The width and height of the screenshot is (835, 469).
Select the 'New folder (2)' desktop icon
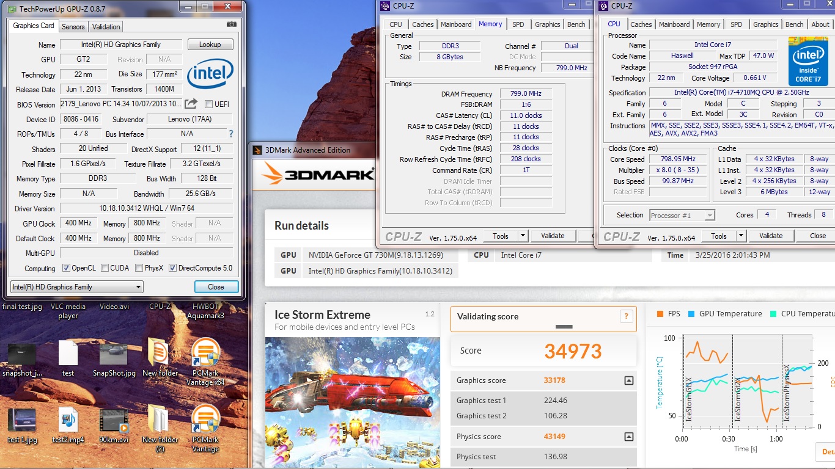pyautogui.click(x=160, y=428)
